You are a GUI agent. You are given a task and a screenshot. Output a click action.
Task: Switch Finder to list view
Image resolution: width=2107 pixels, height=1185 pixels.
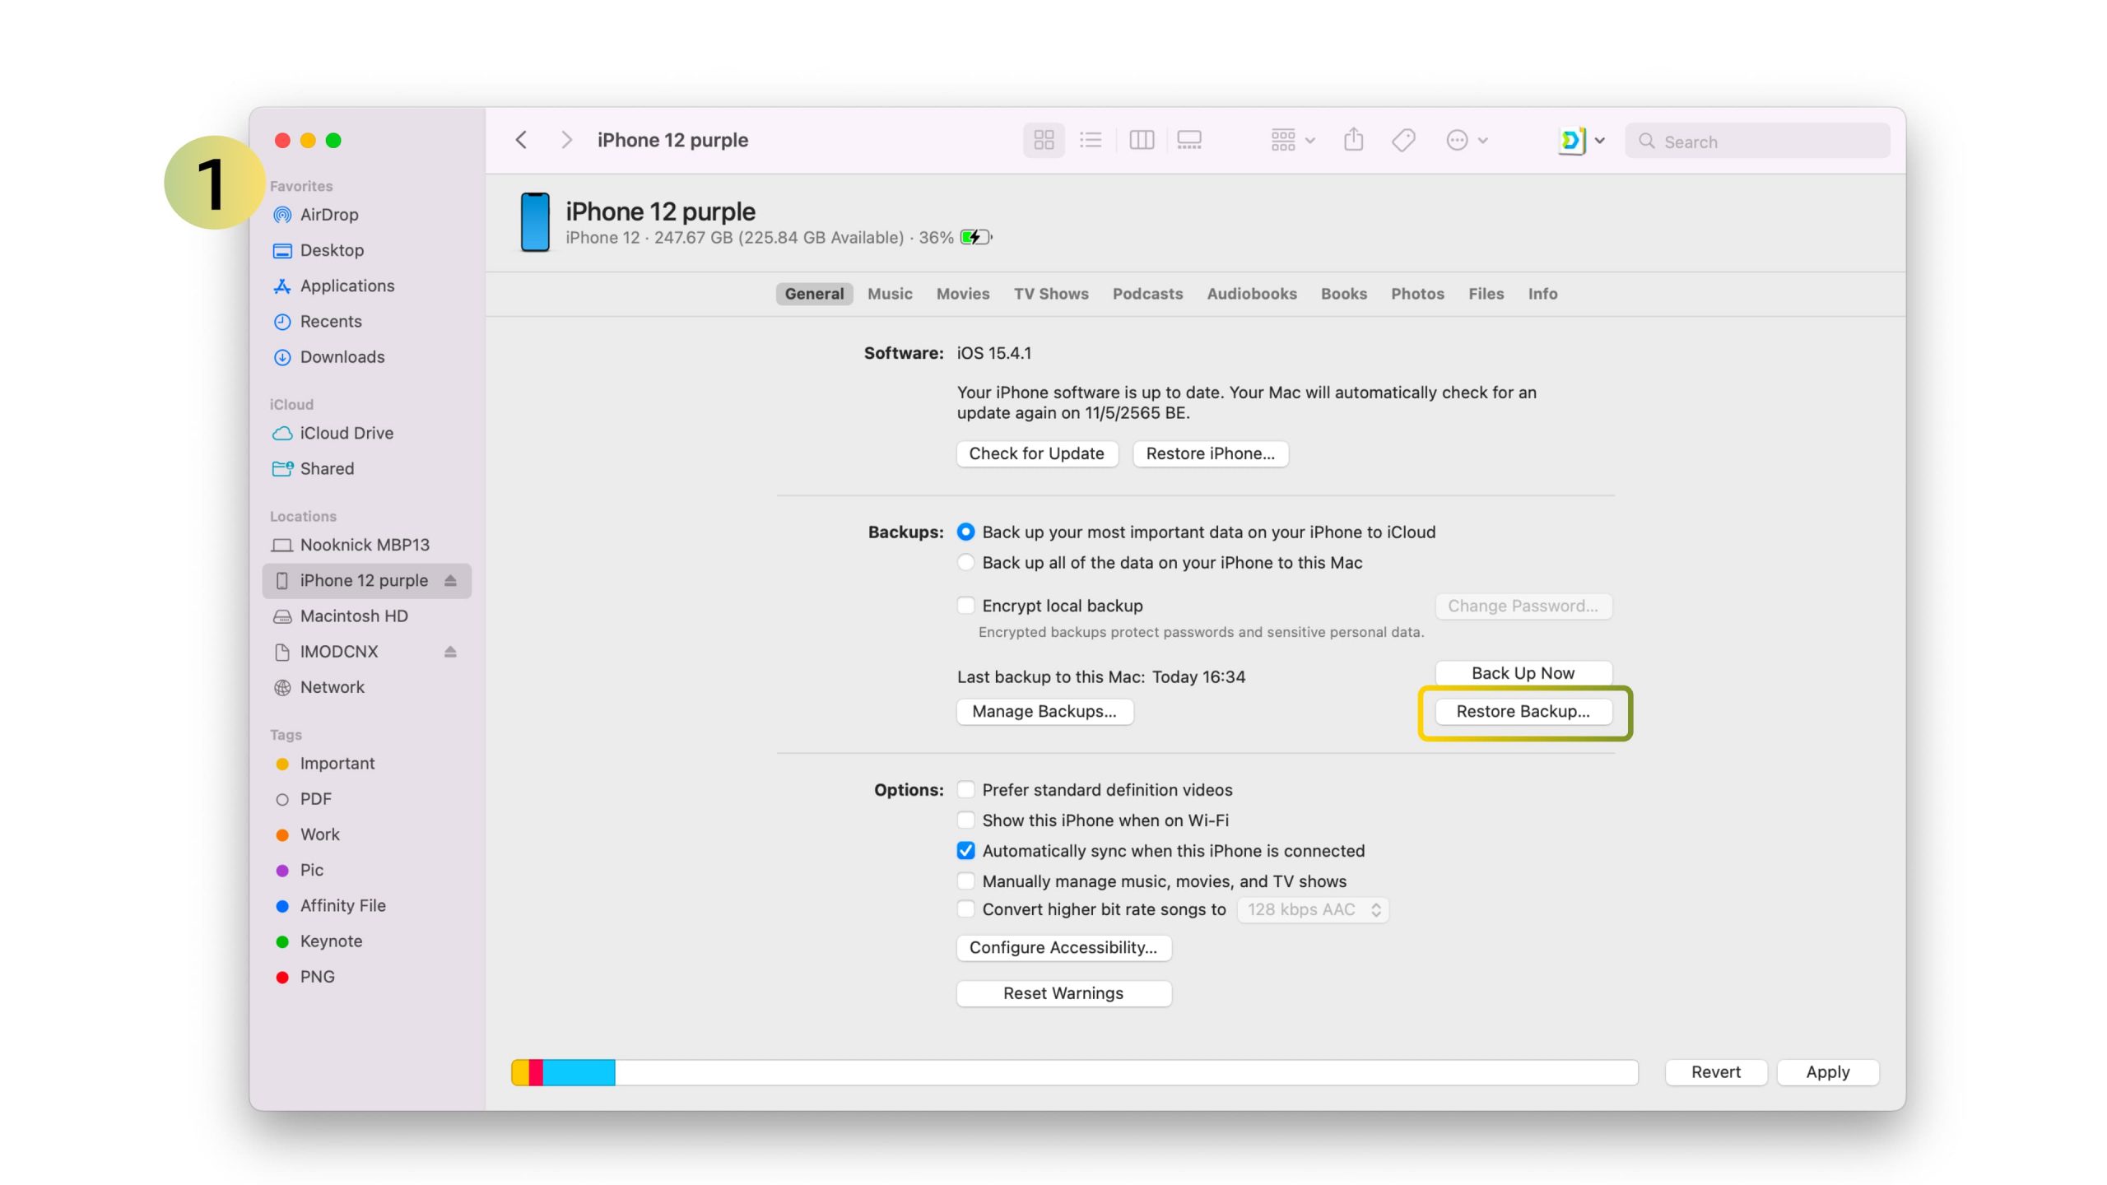pyautogui.click(x=1091, y=140)
